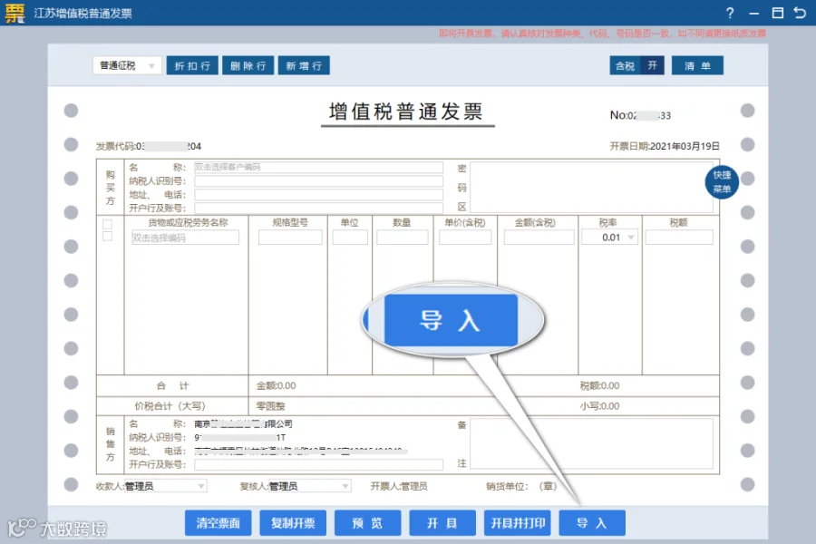Open the 税率 0.01 dropdown
The height and width of the screenshot is (544, 816).
tap(610, 238)
